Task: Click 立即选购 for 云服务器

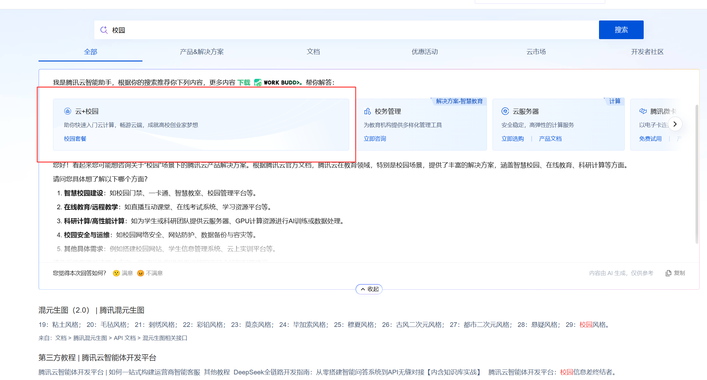Action: [x=513, y=139]
